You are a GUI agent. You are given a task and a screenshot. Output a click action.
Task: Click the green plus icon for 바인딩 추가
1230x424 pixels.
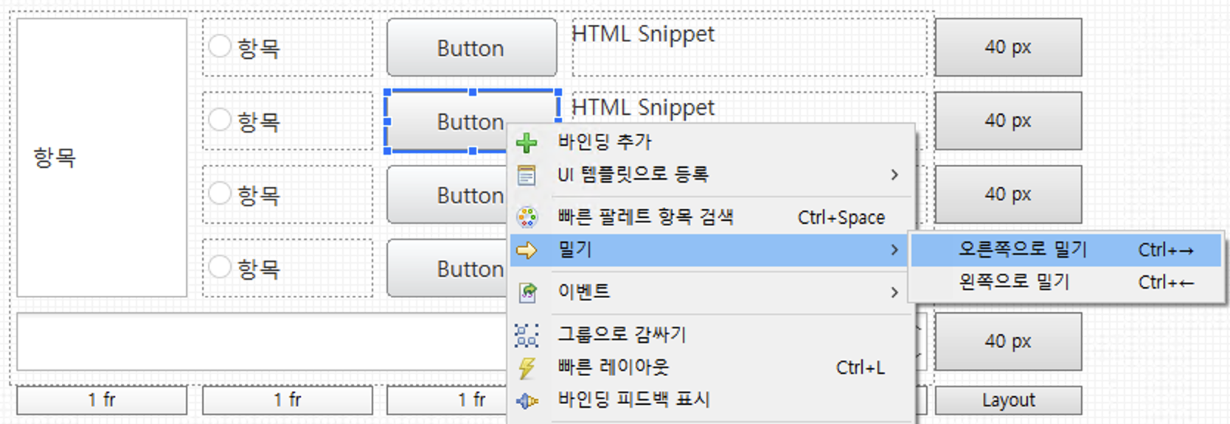click(527, 142)
